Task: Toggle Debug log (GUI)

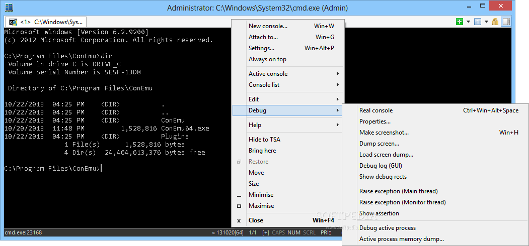Action: [x=435, y=166]
